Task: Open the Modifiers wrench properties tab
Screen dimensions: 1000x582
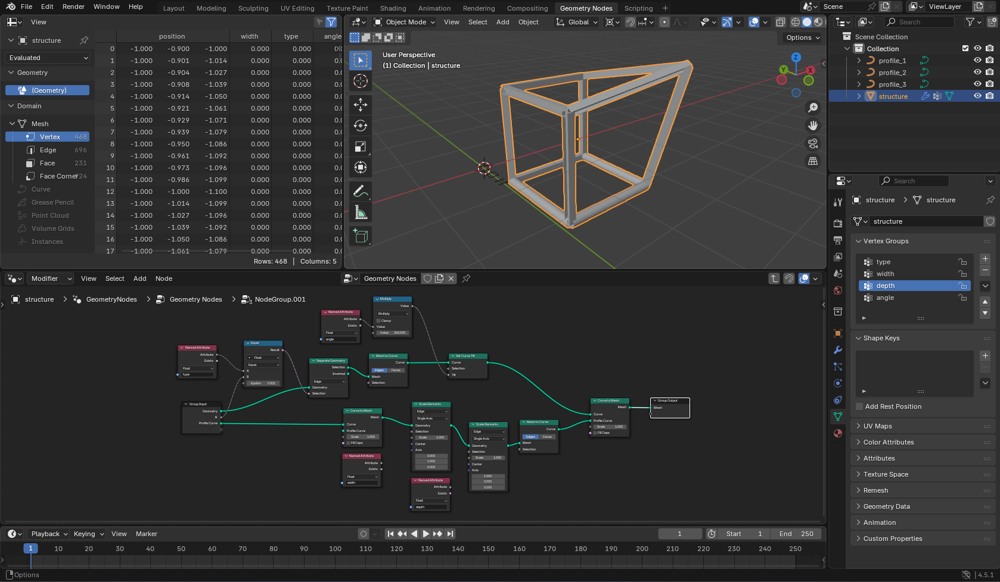Action: [x=838, y=350]
